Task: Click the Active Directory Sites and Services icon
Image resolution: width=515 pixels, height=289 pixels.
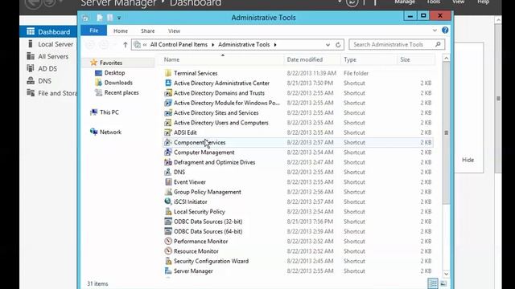Action: pyautogui.click(x=168, y=112)
